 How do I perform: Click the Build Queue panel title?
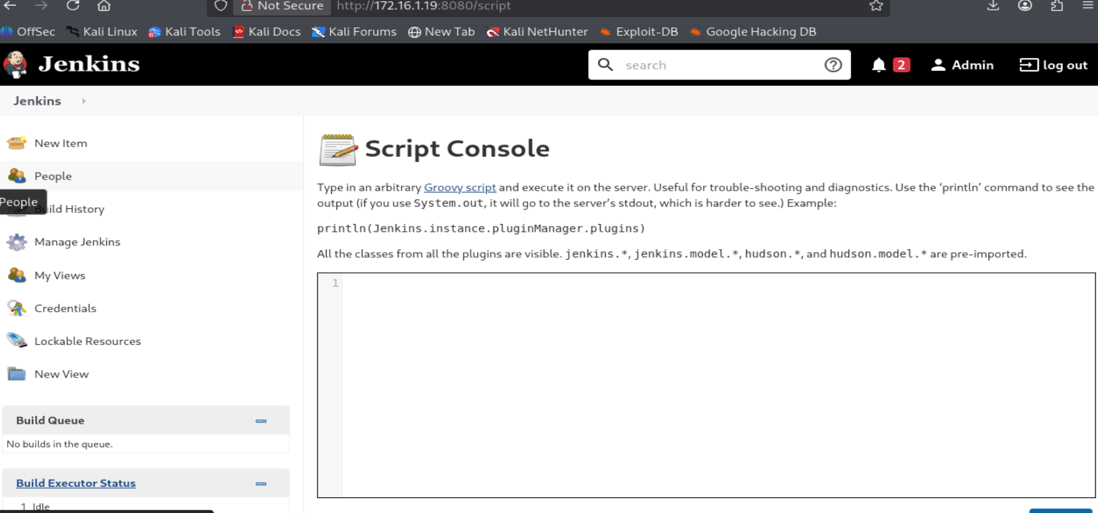50,421
